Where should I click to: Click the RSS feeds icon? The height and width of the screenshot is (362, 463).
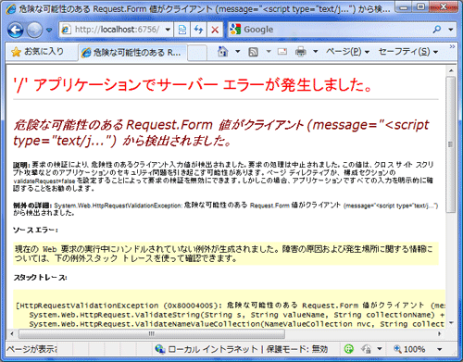[x=253, y=52]
